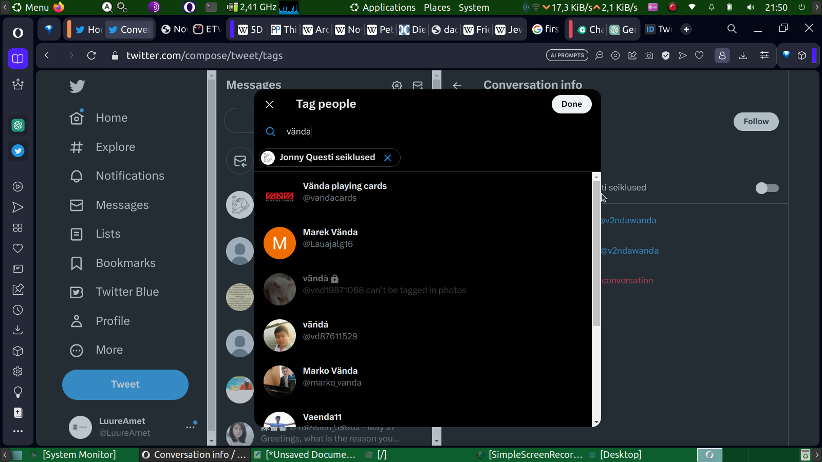Select Marek Vända from results
Image resolution: width=822 pixels, height=462 pixels.
[423, 242]
